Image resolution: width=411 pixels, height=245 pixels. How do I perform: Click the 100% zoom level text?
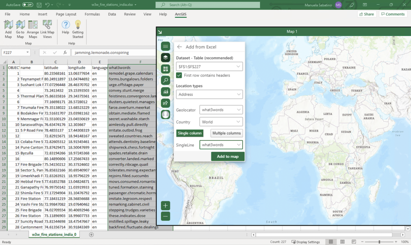point(404,242)
